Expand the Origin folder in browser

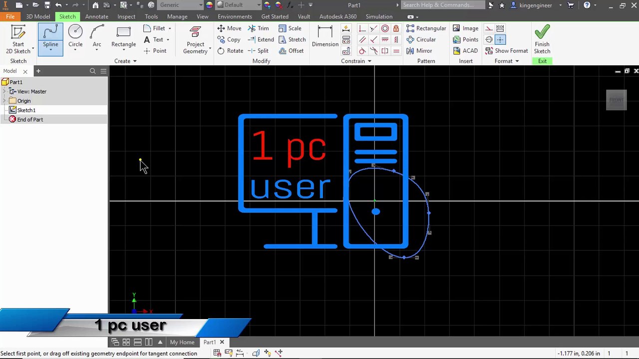point(4,101)
